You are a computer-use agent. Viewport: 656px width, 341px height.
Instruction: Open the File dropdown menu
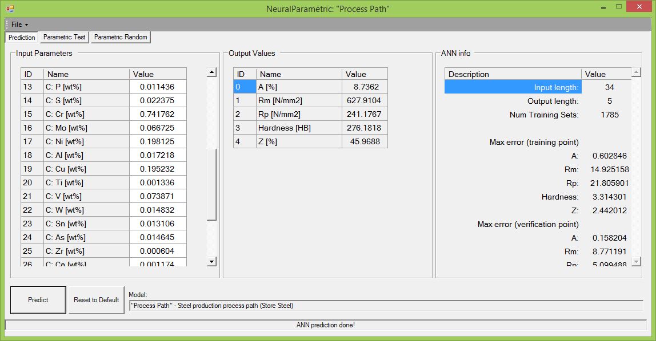[19, 25]
